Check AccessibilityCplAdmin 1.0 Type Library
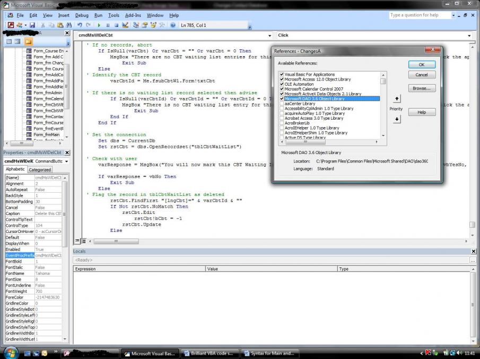 tap(282, 109)
